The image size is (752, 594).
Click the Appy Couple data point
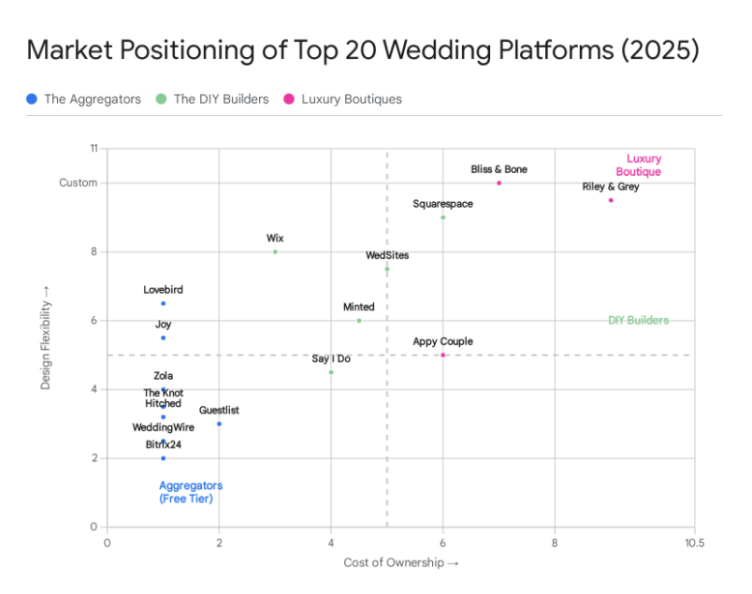pyautogui.click(x=442, y=355)
